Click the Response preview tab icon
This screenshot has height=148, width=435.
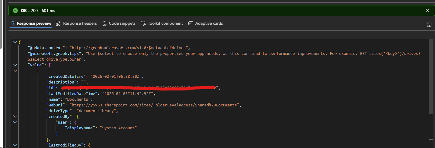point(13,24)
